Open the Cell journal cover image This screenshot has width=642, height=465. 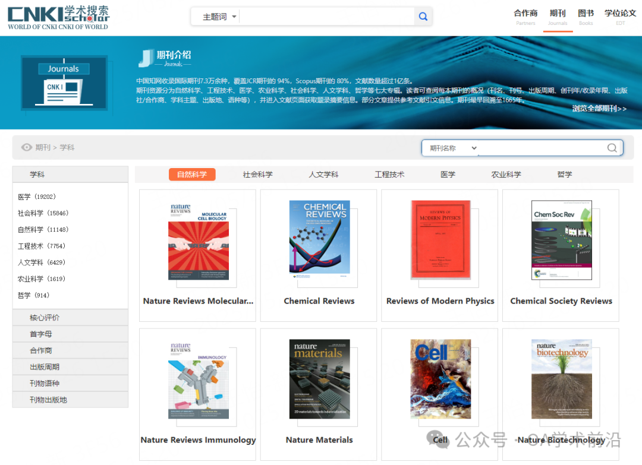[x=440, y=379]
